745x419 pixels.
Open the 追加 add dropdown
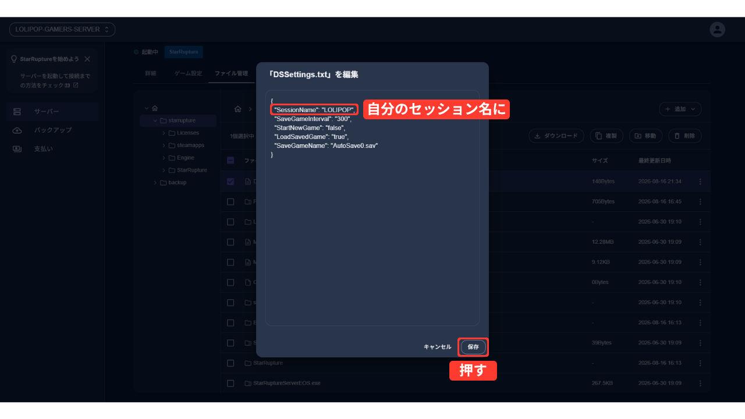pyautogui.click(x=680, y=109)
